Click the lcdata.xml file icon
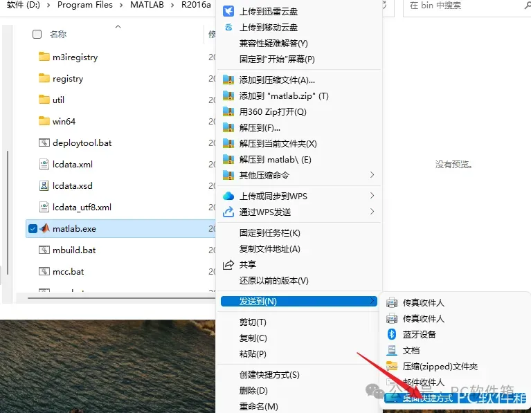Screen dimensions: 531x413 click(x=44, y=164)
